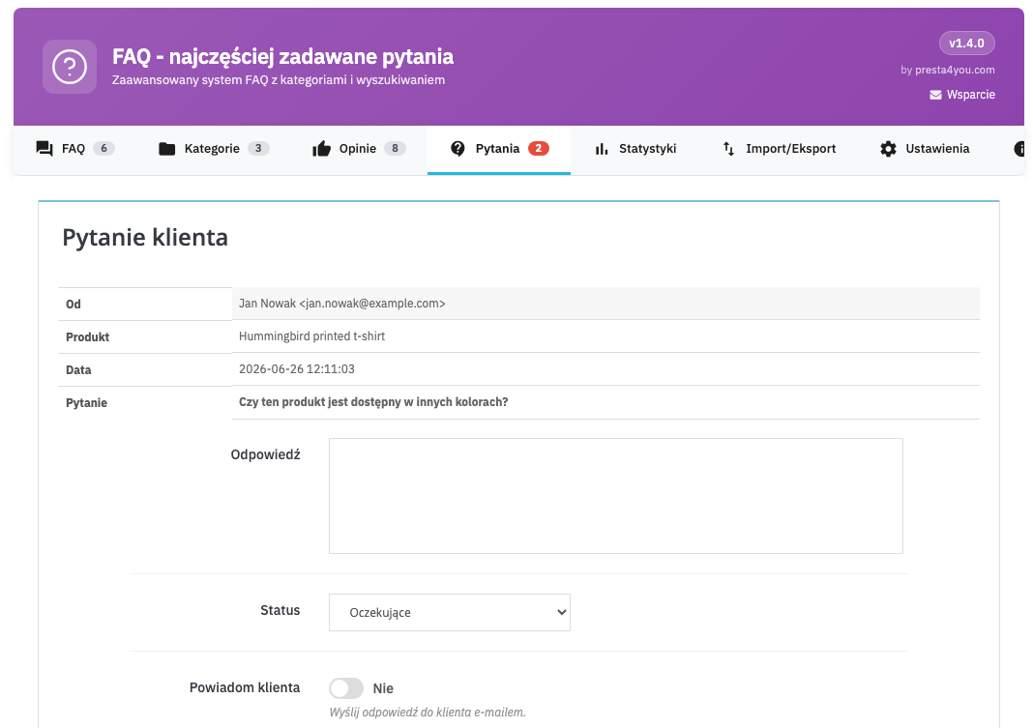Click the folder icon beside Kategorie
1033x728 pixels.
(167, 149)
